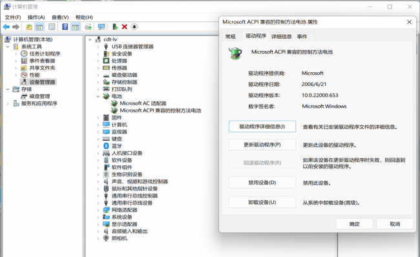Click the Scan for hardware changes monitor icon
The image size is (420, 257).
[101, 26]
